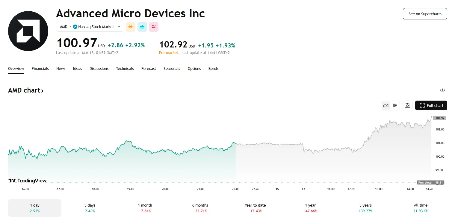This screenshot has height=223, width=455.
Task: Click the pink approximately-equal badge icon
Action: (154, 27)
